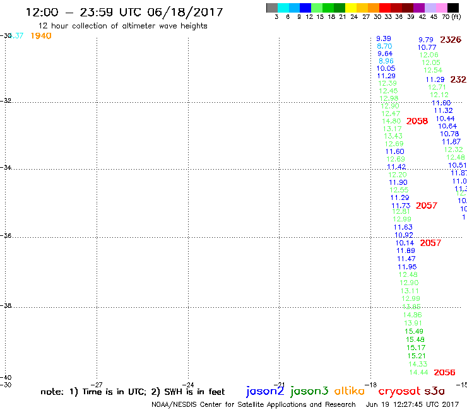The image size is (467, 410).
Task: Select the wave height value 12.32
Action: [x=454, y=149]
